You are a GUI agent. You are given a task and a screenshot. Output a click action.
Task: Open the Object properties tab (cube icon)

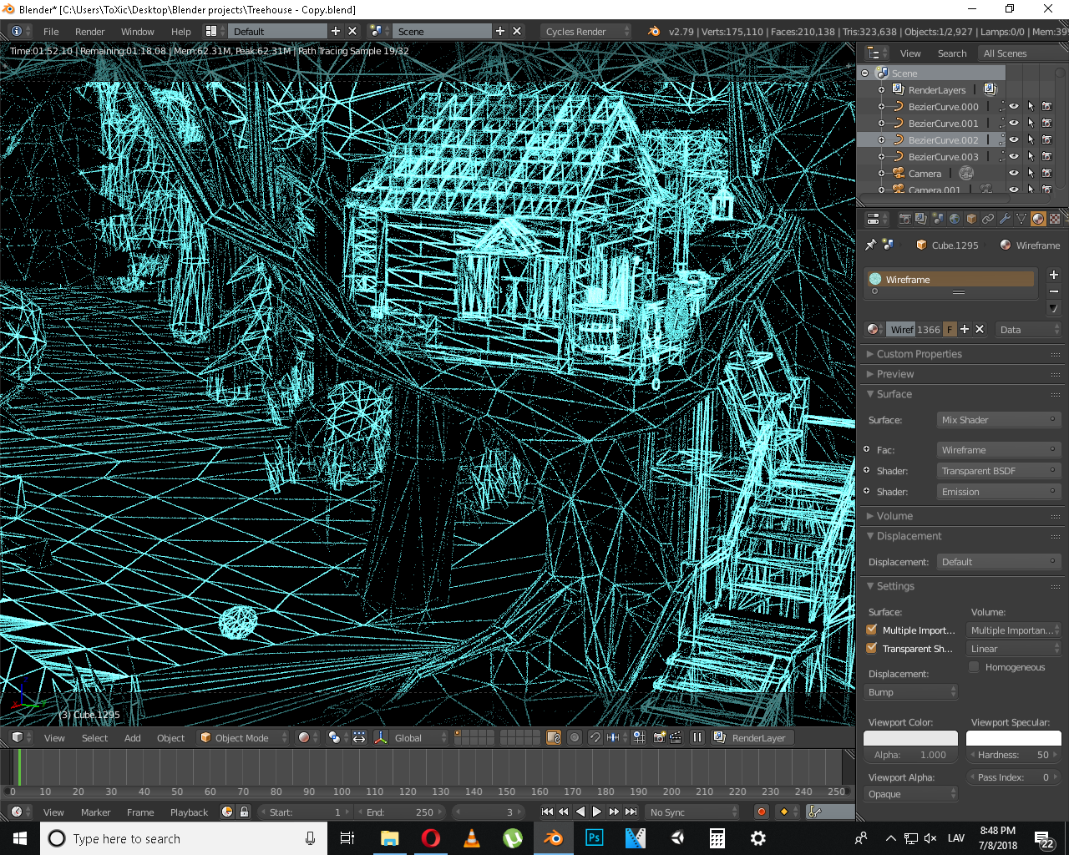coord(971,219)
